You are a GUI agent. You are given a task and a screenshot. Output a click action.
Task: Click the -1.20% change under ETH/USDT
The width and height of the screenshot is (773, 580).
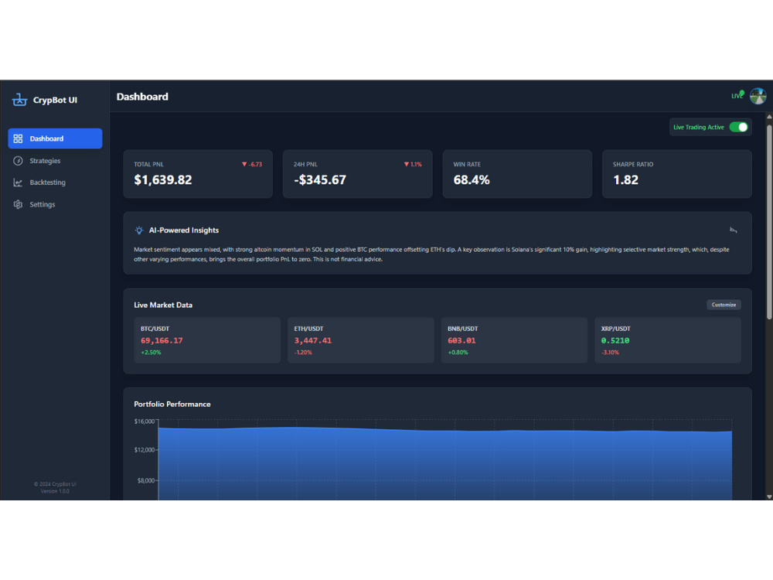point(303,353)
